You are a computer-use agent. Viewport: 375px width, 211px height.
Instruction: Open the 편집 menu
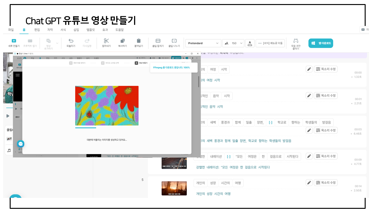coord(37,30)
